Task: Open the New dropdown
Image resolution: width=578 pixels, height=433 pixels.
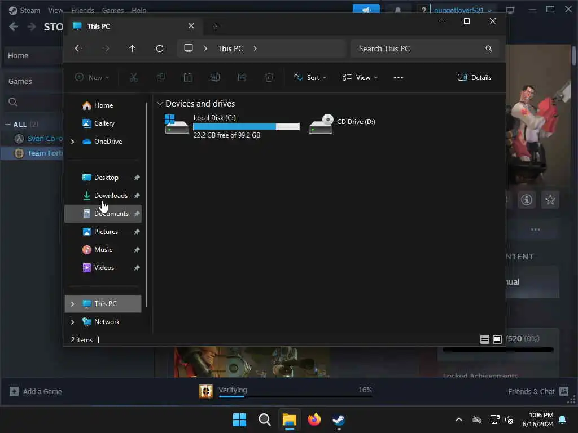Action: [92, 77]
